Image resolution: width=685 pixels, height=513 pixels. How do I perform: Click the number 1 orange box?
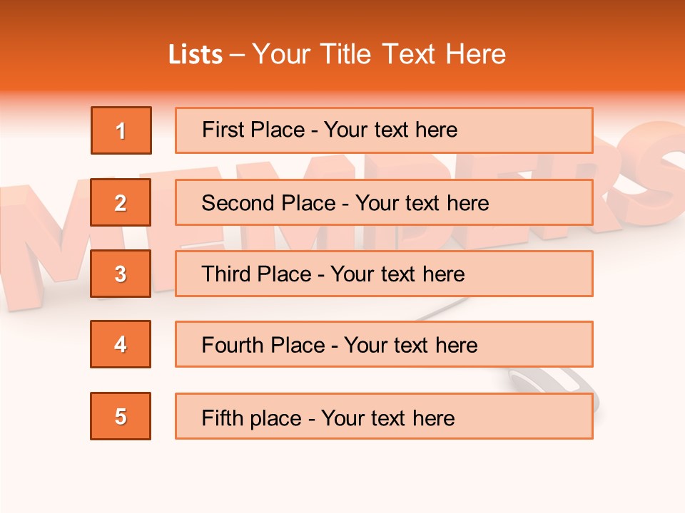[121, 130]
